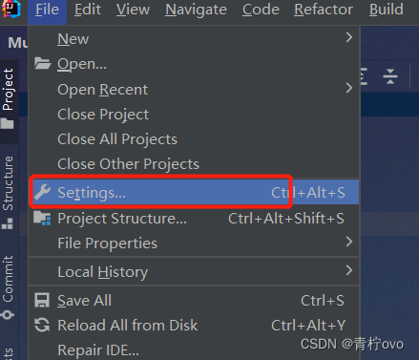
Task: Click the folder icon beside Open...
Action: pyautogui.click(x=42, y=63)
